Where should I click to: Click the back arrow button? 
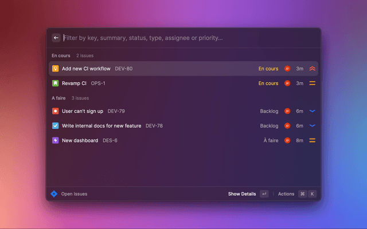pos(56,38)
